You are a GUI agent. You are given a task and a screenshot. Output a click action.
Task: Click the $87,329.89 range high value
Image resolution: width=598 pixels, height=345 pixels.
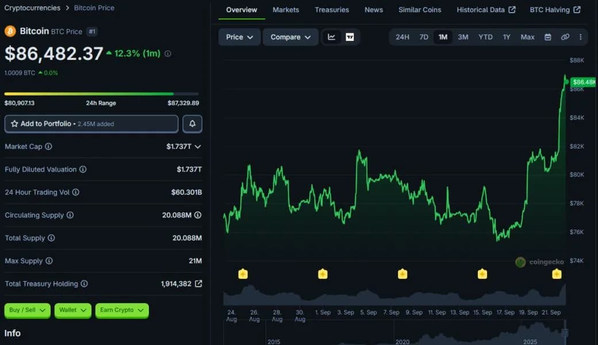(183, 103)
